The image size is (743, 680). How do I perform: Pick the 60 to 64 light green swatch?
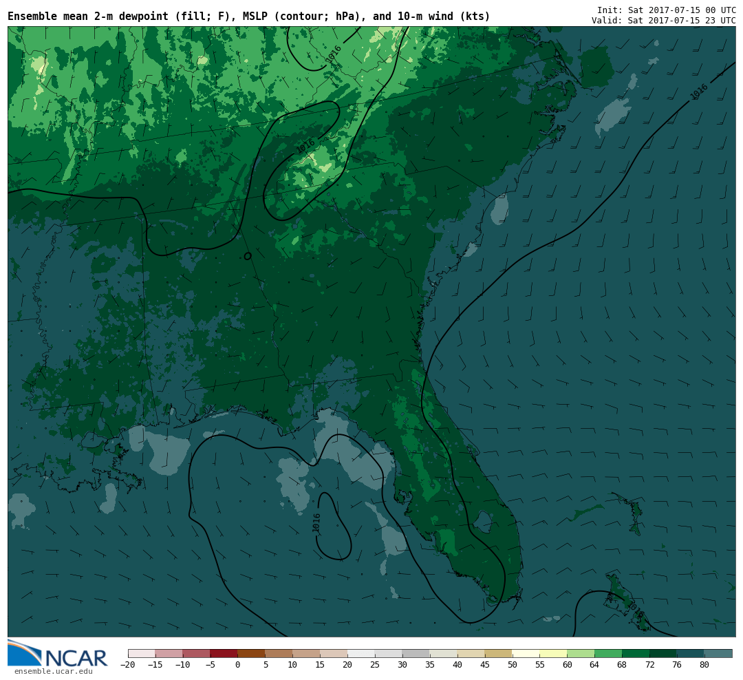(x=581, y=653)
